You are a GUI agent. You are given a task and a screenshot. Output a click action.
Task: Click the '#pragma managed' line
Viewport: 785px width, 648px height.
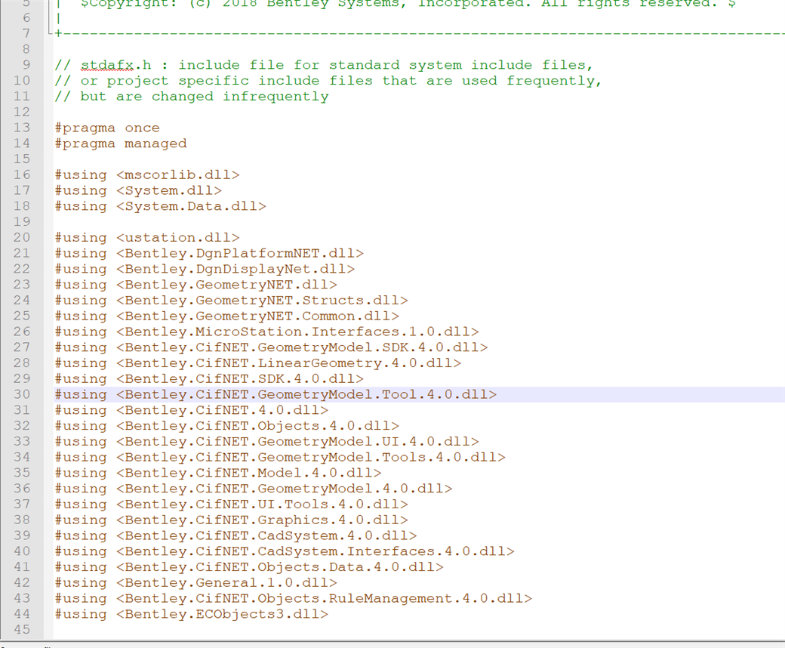(x=121, y=143)
